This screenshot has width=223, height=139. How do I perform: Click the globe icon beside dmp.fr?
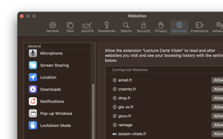pos(115,98)
